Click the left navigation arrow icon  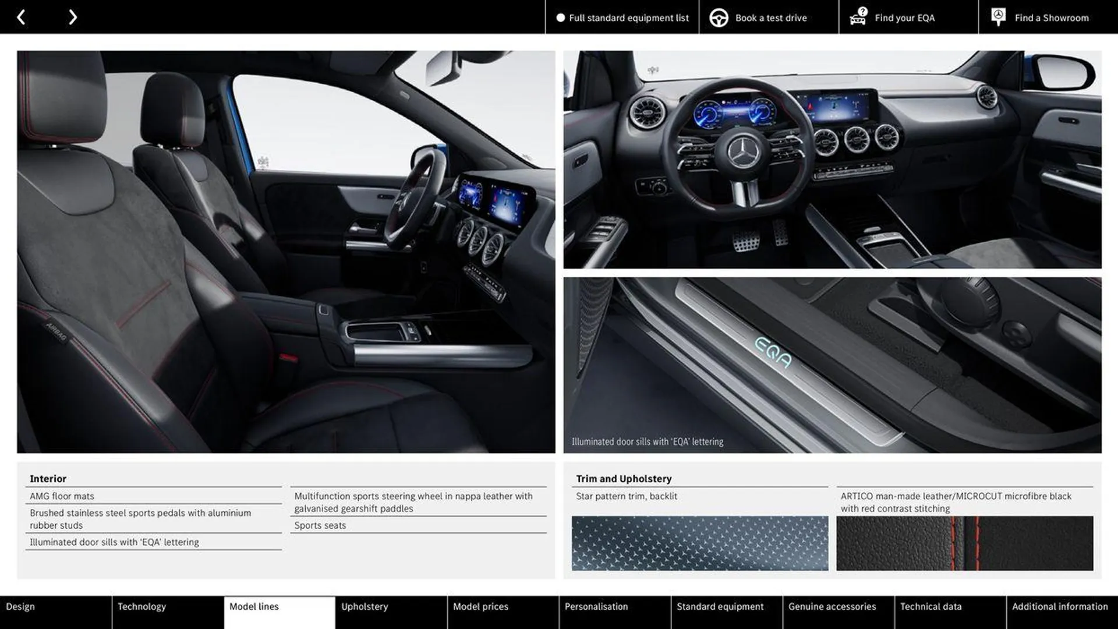21,16
